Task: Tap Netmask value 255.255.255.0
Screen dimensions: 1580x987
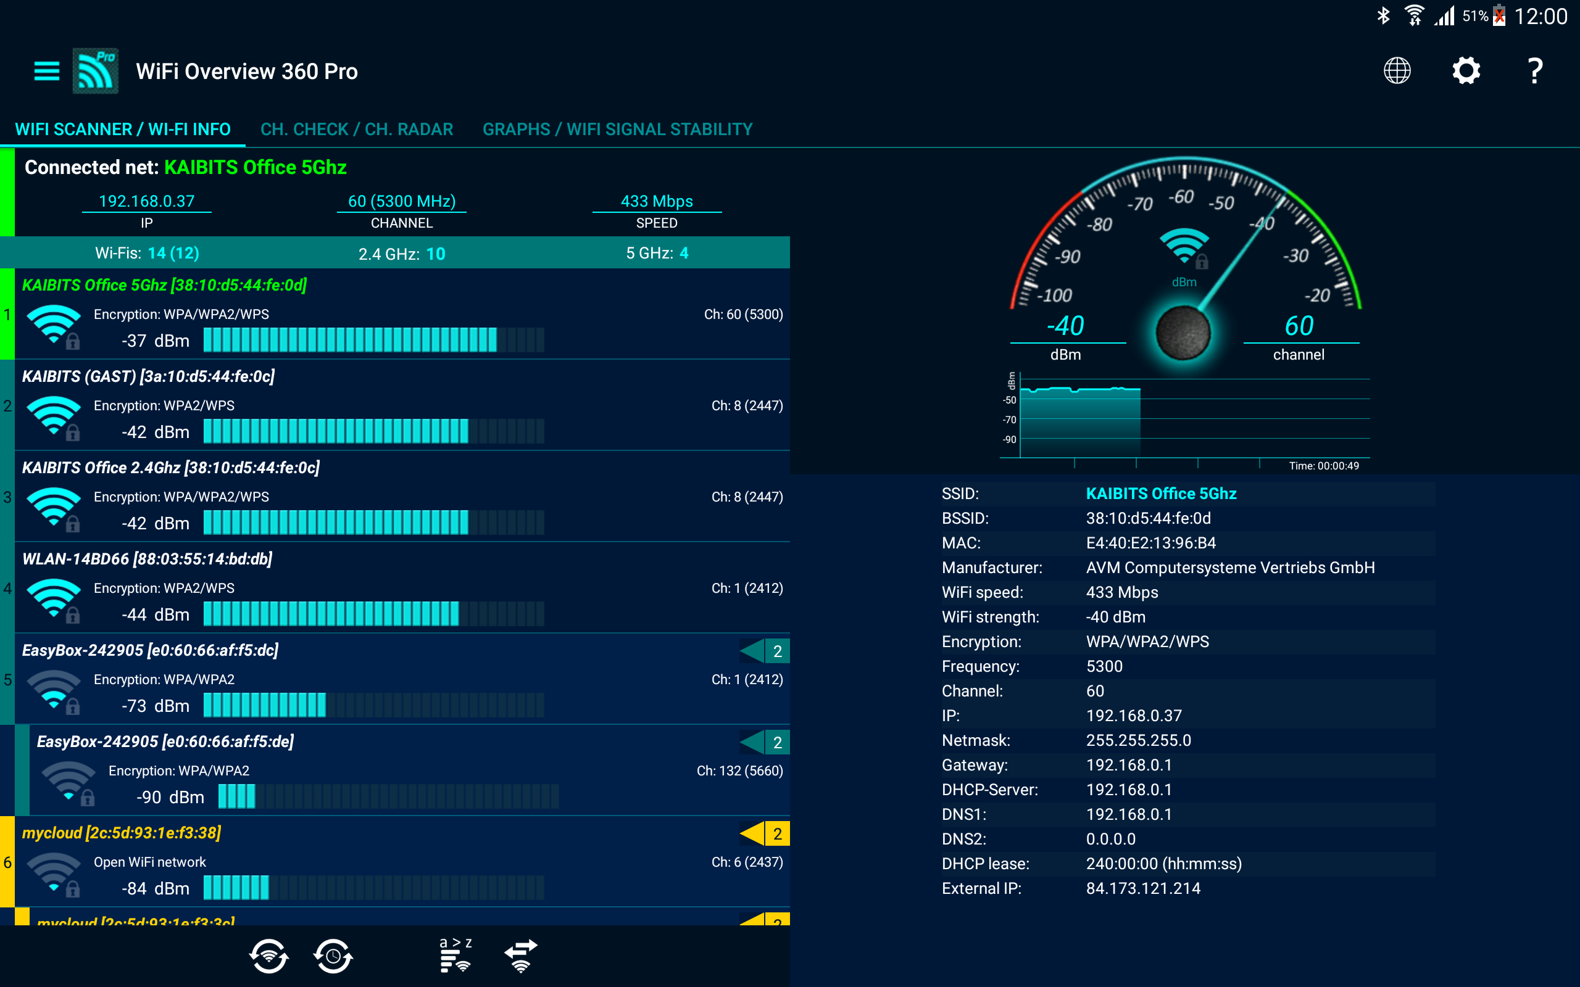Action: (x=1139, y=740)
